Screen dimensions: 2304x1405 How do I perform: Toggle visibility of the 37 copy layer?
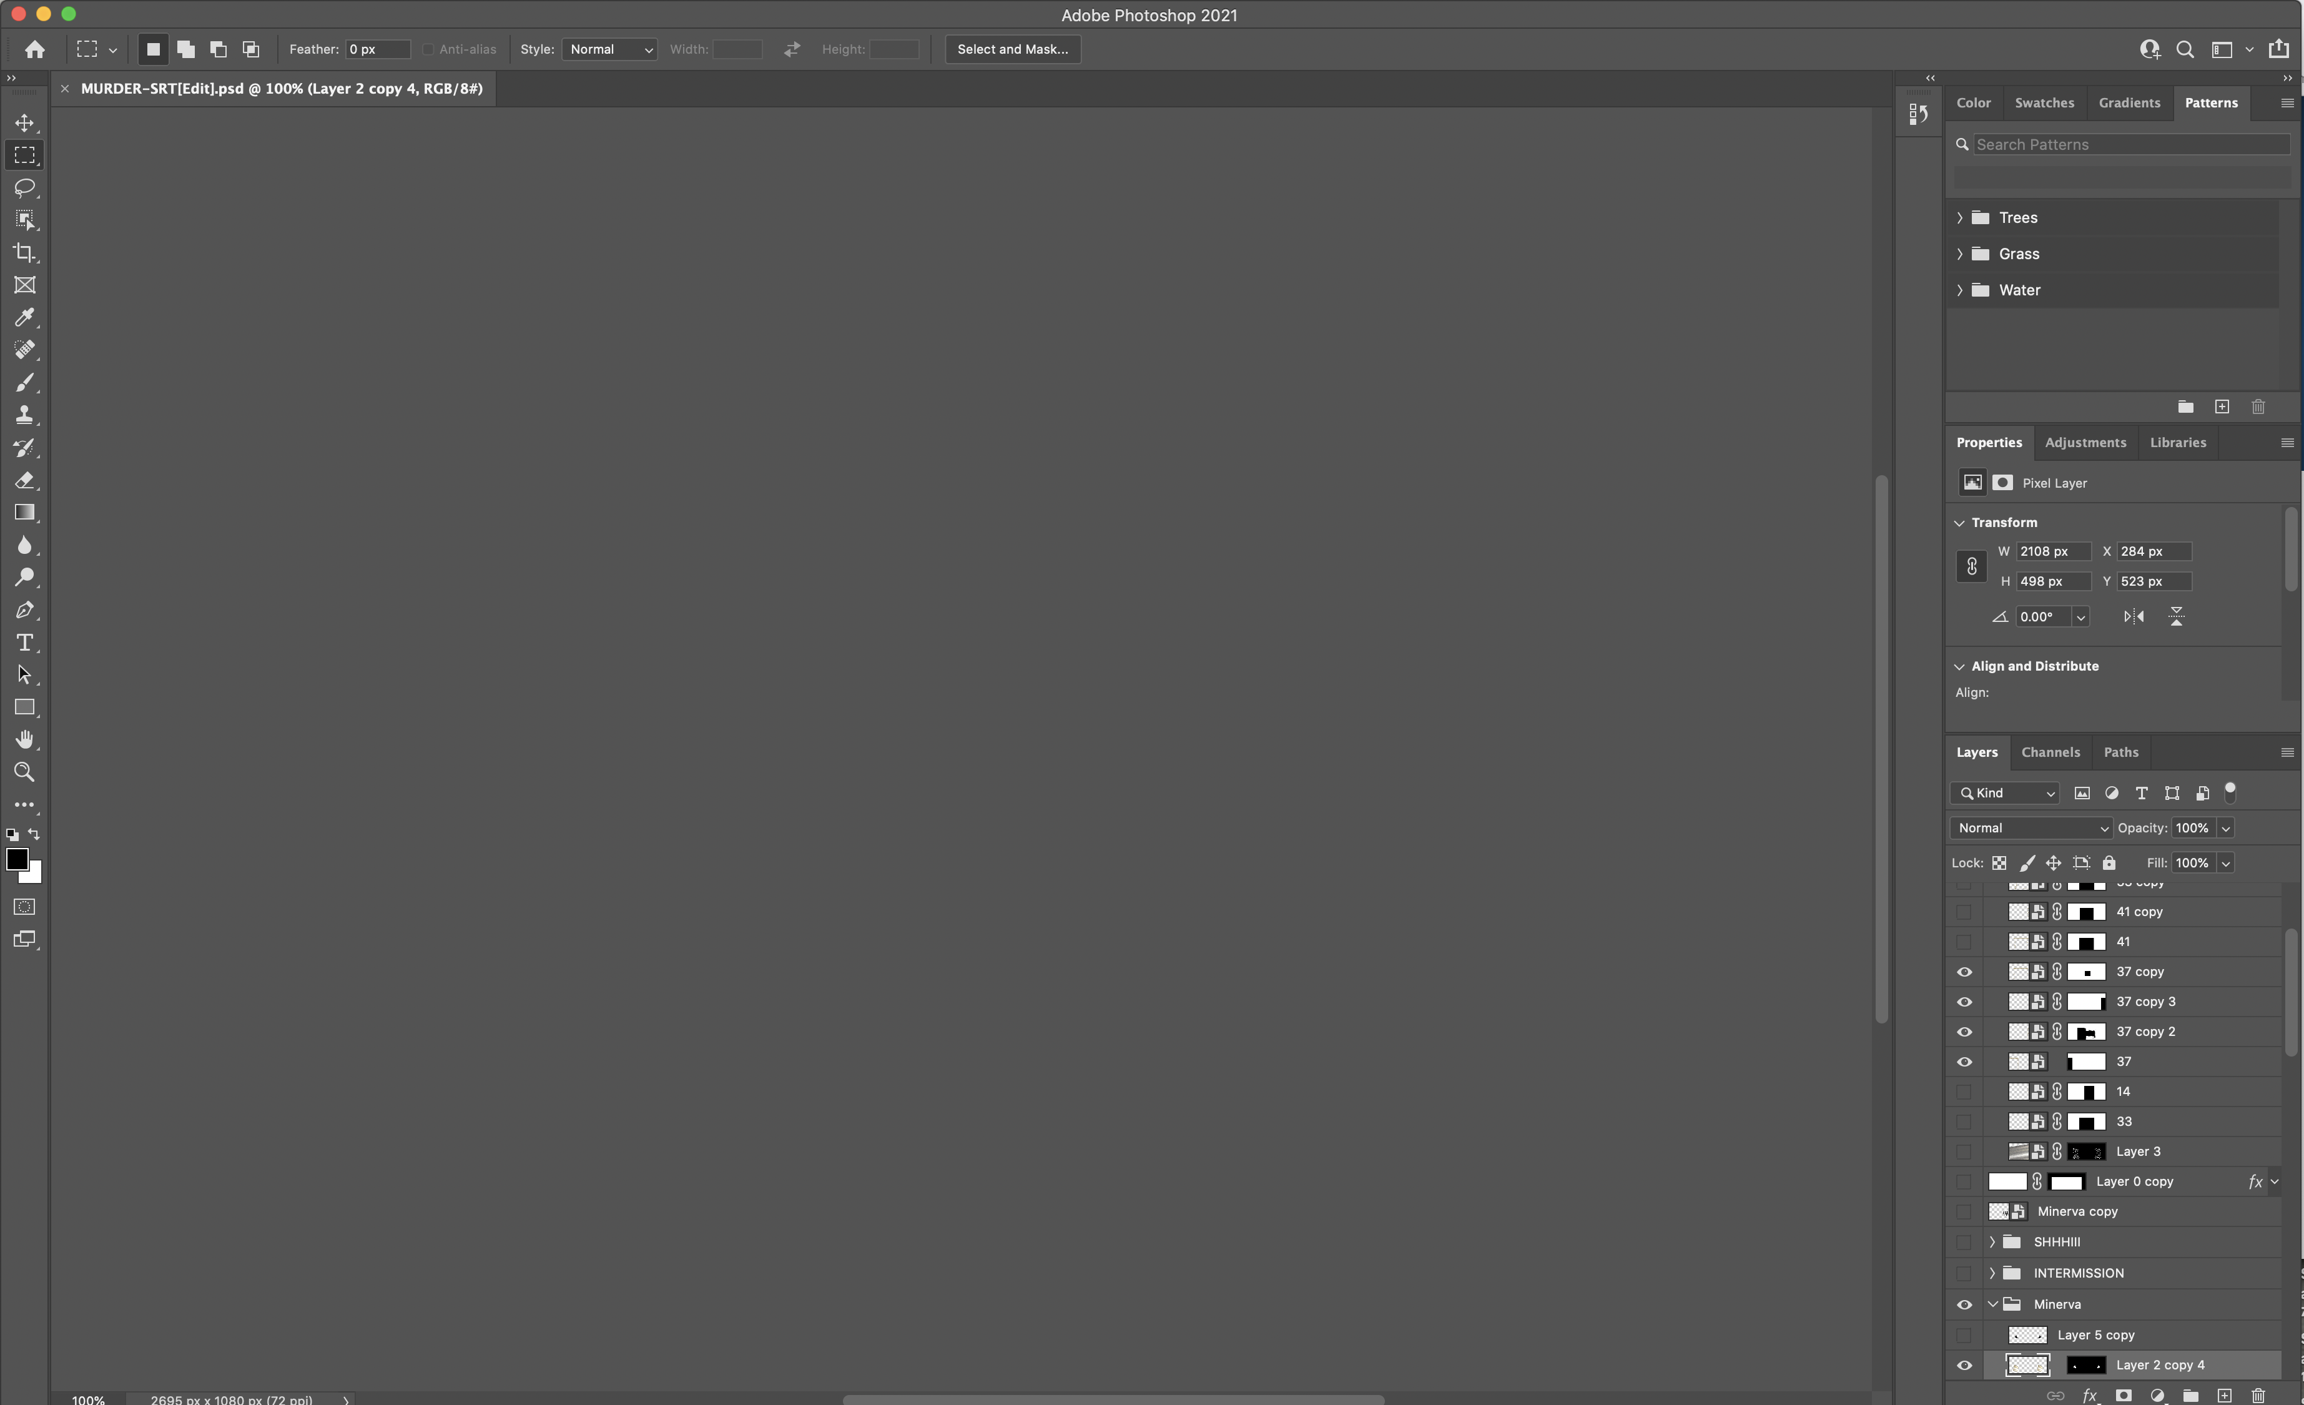[1964, 972]
